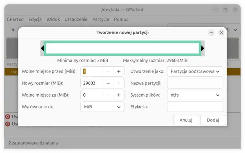Minimize the GParted main window
The image size is (245, 153).
pyautogui.click(x=215, y=10)
